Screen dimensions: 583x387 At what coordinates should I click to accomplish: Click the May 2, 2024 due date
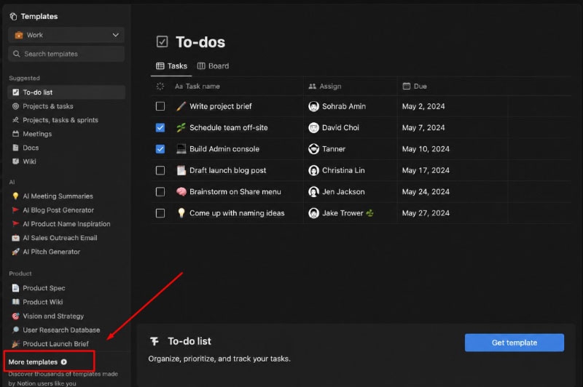coord(423,106)
